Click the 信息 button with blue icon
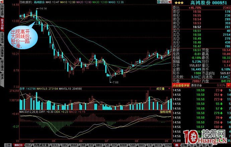 click(162, 2)
